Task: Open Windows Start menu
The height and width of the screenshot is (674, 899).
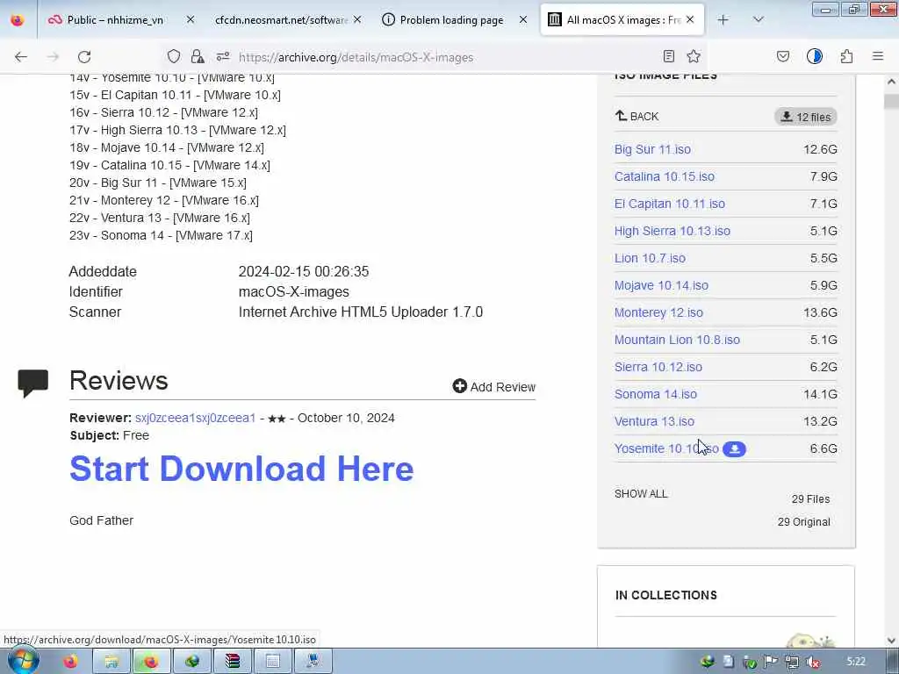Action: 22,661
